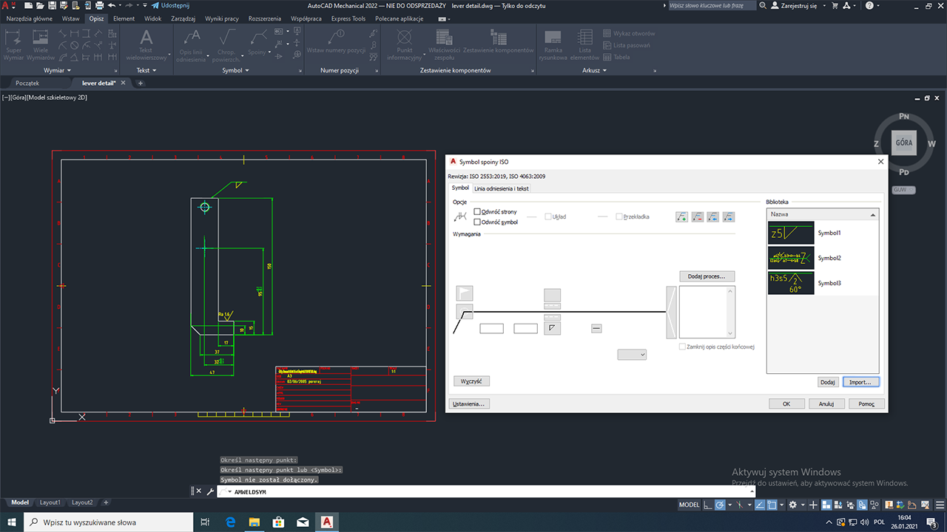Click the Wiele Wymiarów tool
This screenshot has height=532, width=947.
[x=41, y=44]
